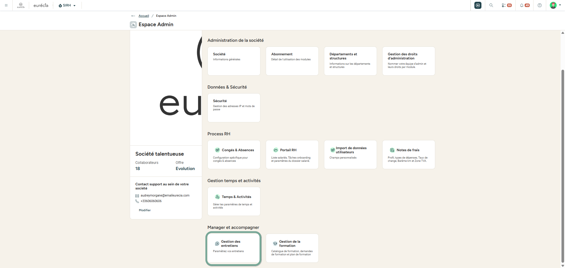
Task: Open Départements et structures card
Action: (x=350, y=61)
